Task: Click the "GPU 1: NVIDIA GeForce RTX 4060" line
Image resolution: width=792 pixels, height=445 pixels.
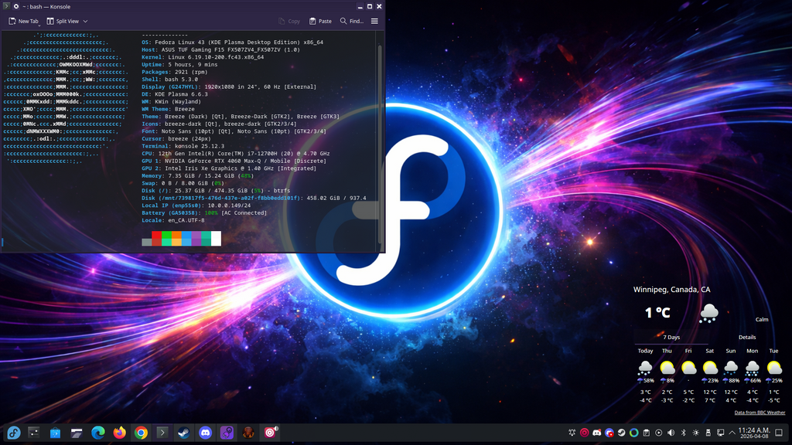Action: pos(234,161)
